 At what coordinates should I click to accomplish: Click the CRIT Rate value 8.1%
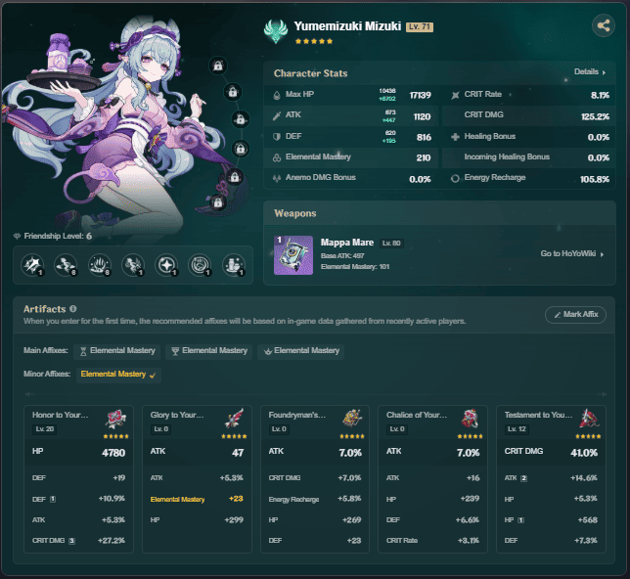[600, 95]
